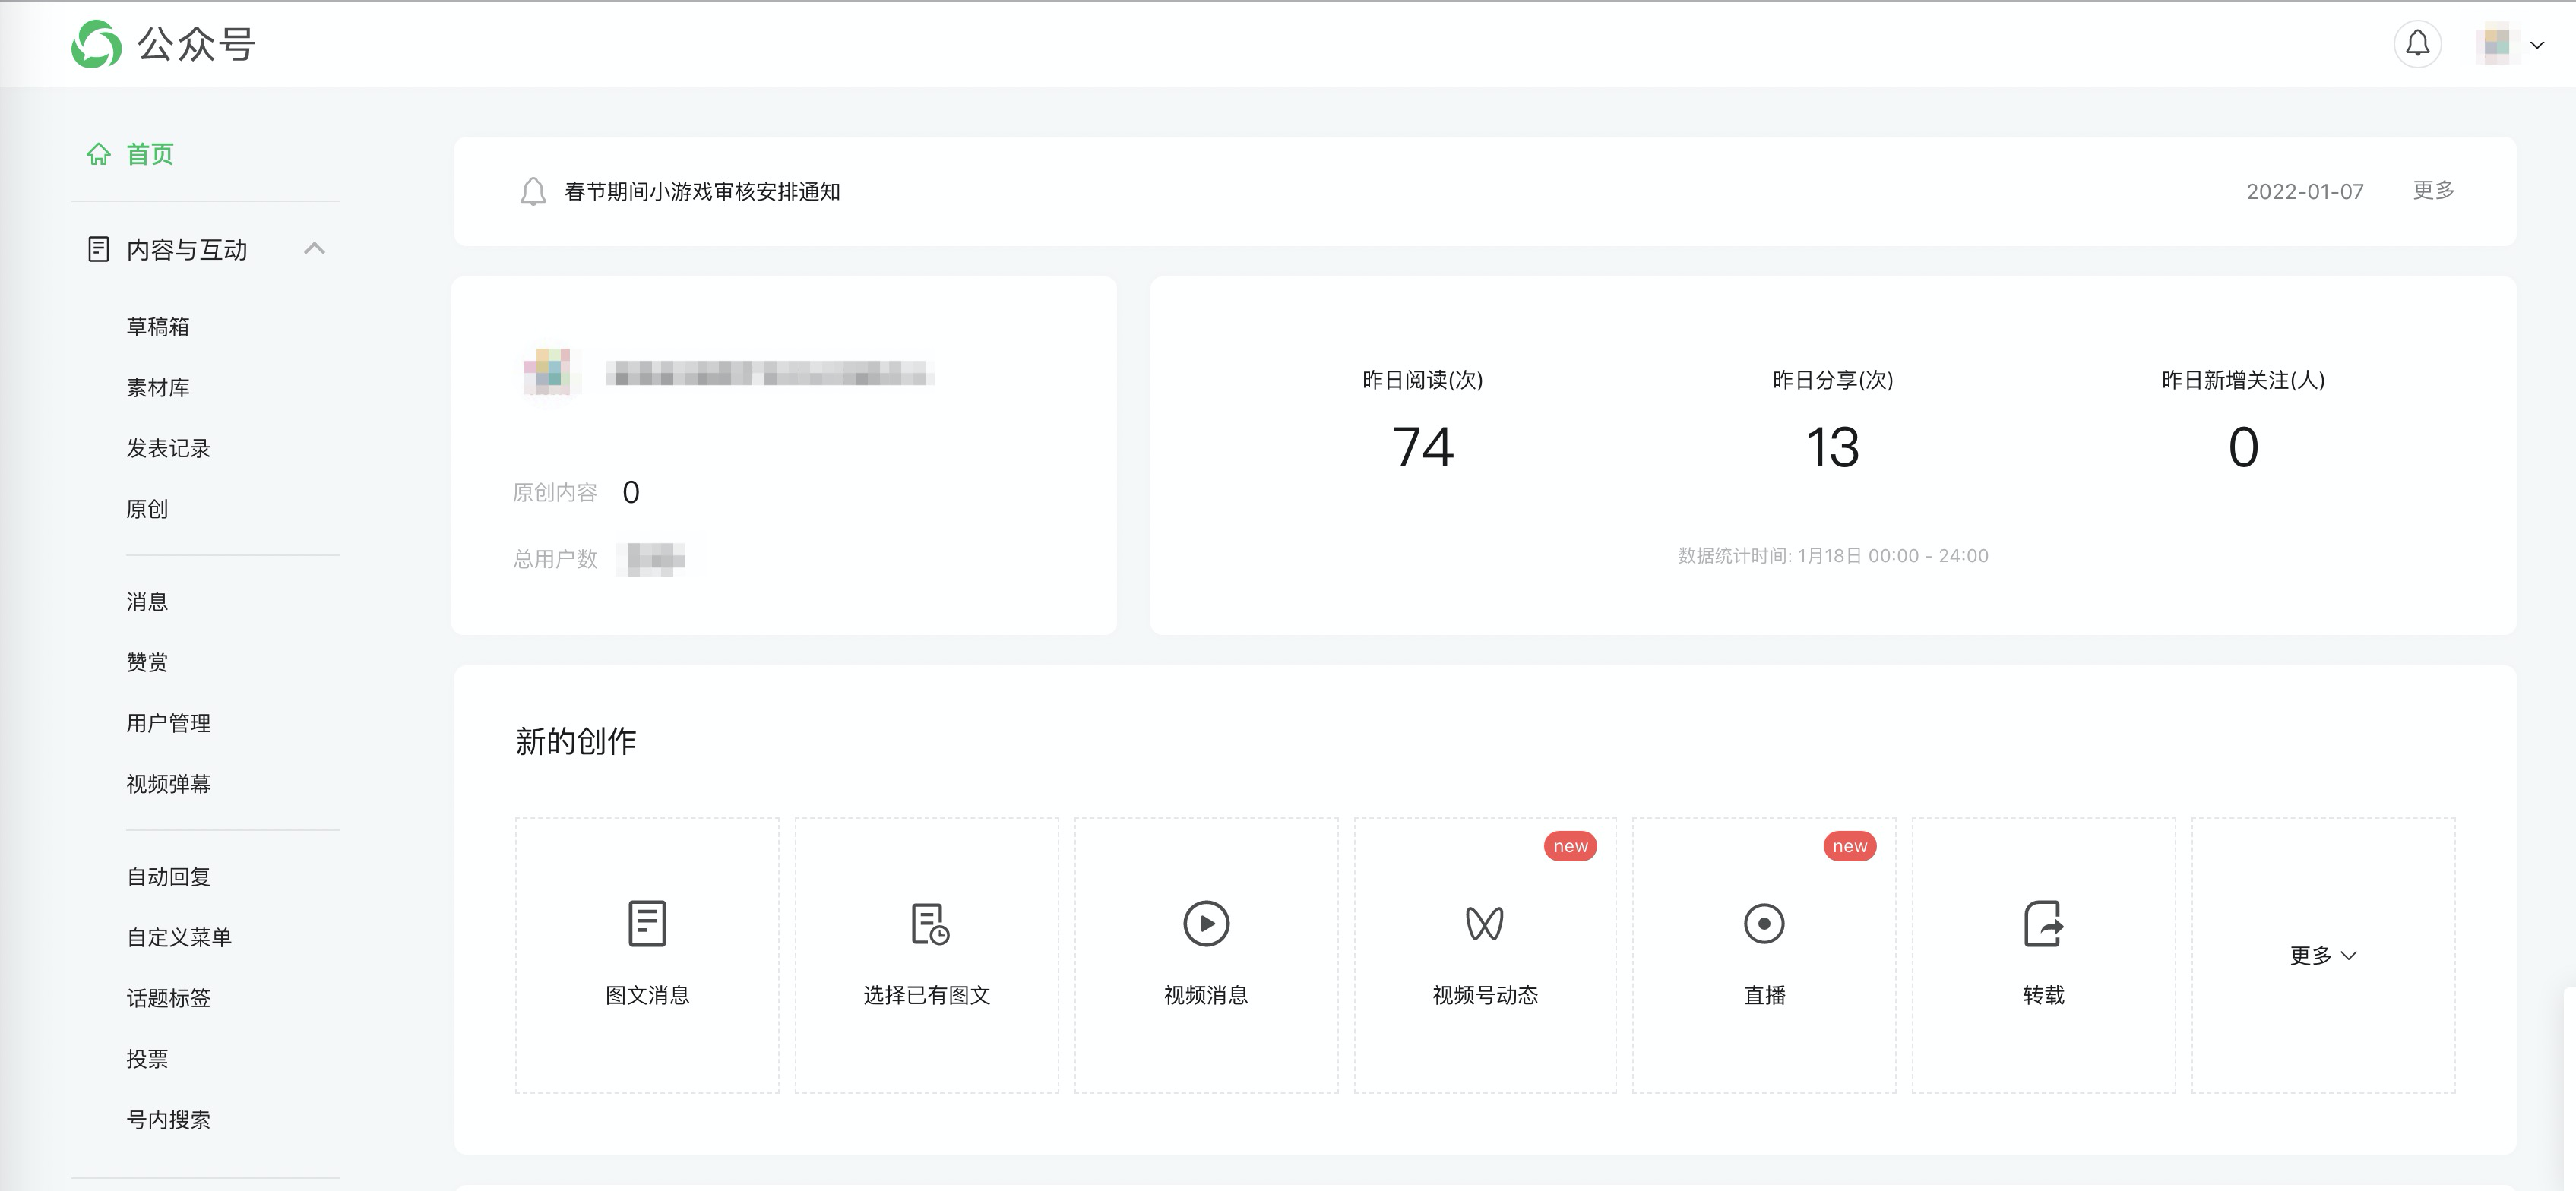Image resolution: width=2576 pixels, height=1191 pixels.
Task: Open 草稿箱 in the sidebar
Action: coord(158,327)
